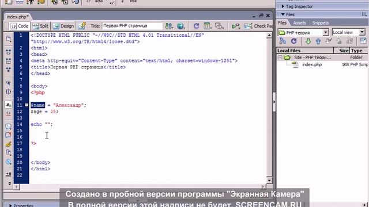Open Preview in Browser globe menu
The height and width of the screenshot is (207, 369).
180,26
